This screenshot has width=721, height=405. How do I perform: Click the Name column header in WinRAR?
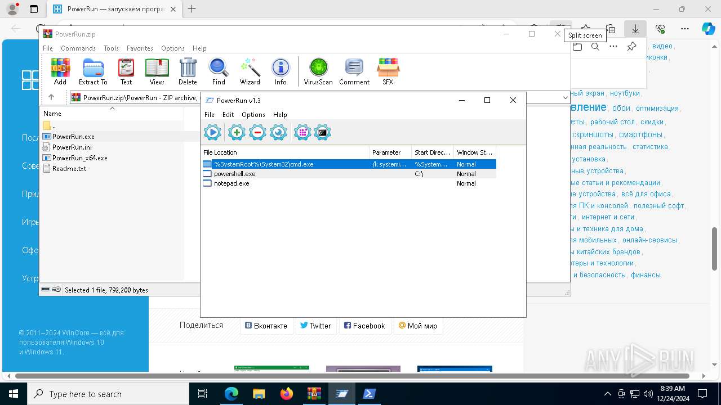112,113
